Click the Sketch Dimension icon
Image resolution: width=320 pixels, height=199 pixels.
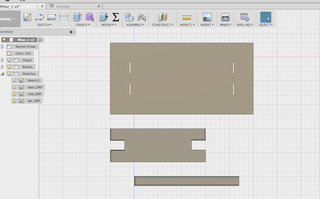[x=63, y=17]
